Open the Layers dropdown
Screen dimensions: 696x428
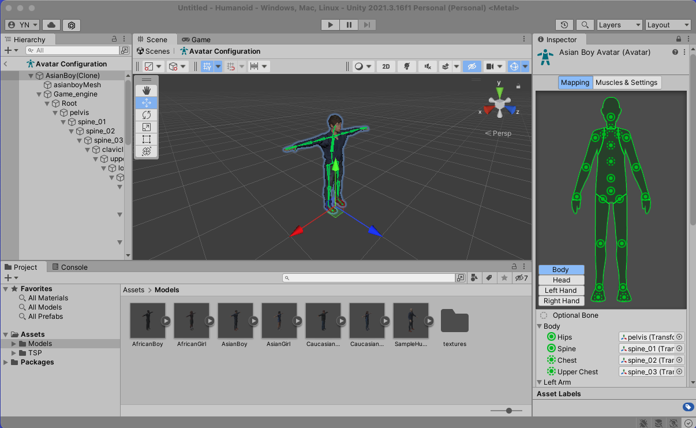(x=619, y=25)
